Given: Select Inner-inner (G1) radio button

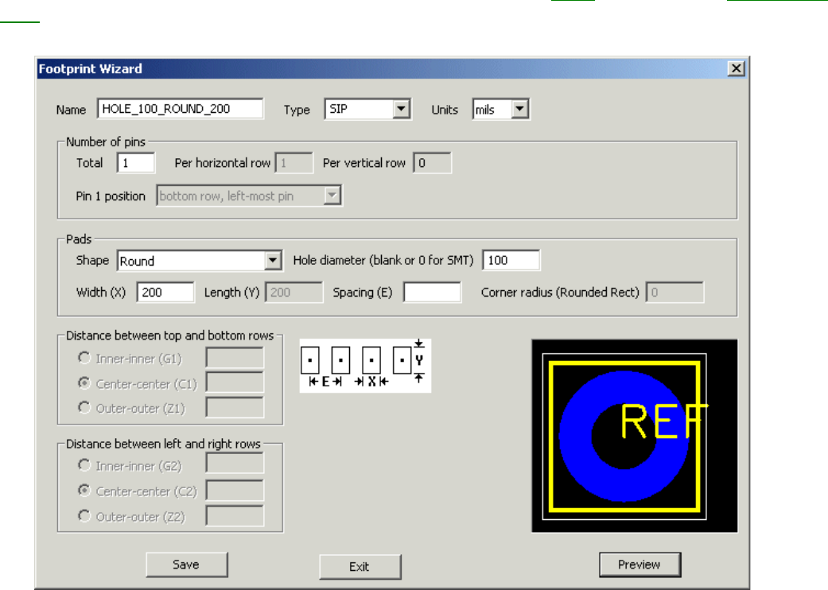Looking at the screenshot, I should 84,359.
